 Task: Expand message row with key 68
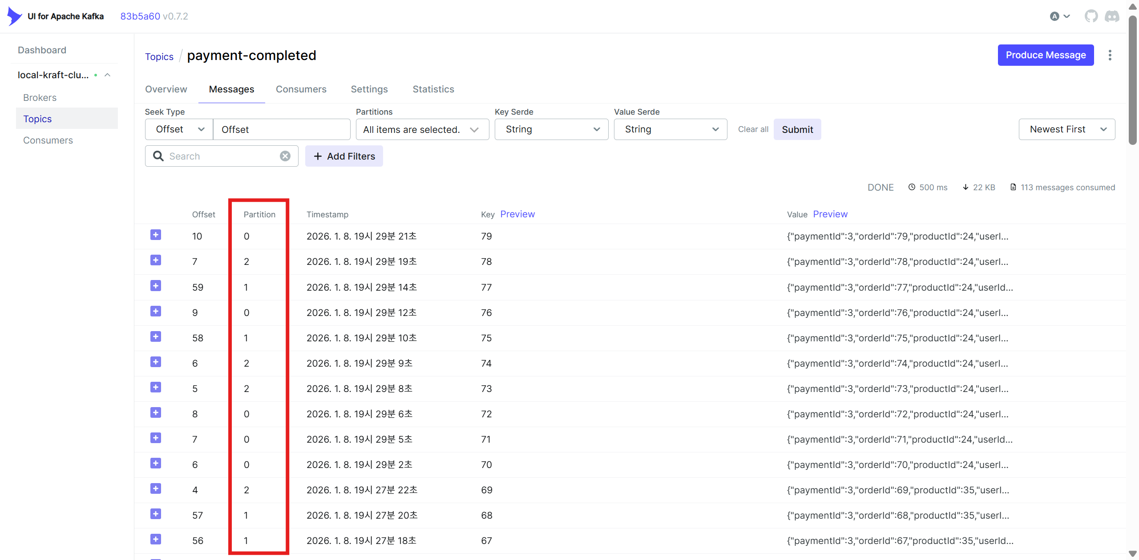(x=156, y=514)
